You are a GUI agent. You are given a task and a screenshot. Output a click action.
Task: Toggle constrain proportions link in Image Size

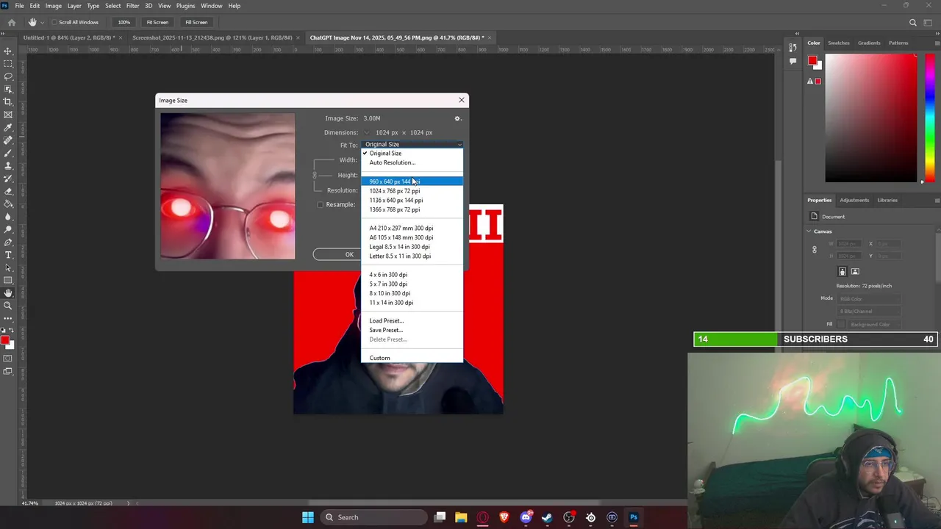[x=315, y=175]
